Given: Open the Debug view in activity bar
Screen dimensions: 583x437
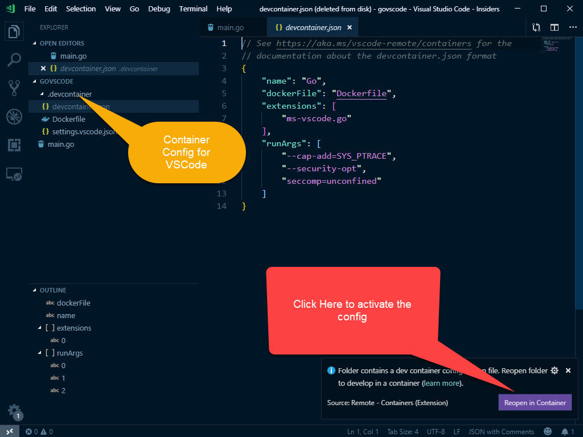Looking at the screenshot, I should 14,117.
